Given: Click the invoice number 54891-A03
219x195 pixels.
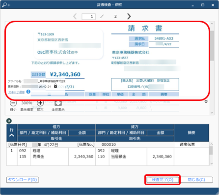Looking at the screenshot, I should 164,38.
